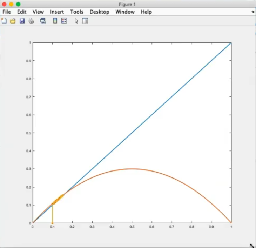Toggle the Insert Colorbar button
The width and height of the screenshot is (256, 248).
tap(55, 21)
